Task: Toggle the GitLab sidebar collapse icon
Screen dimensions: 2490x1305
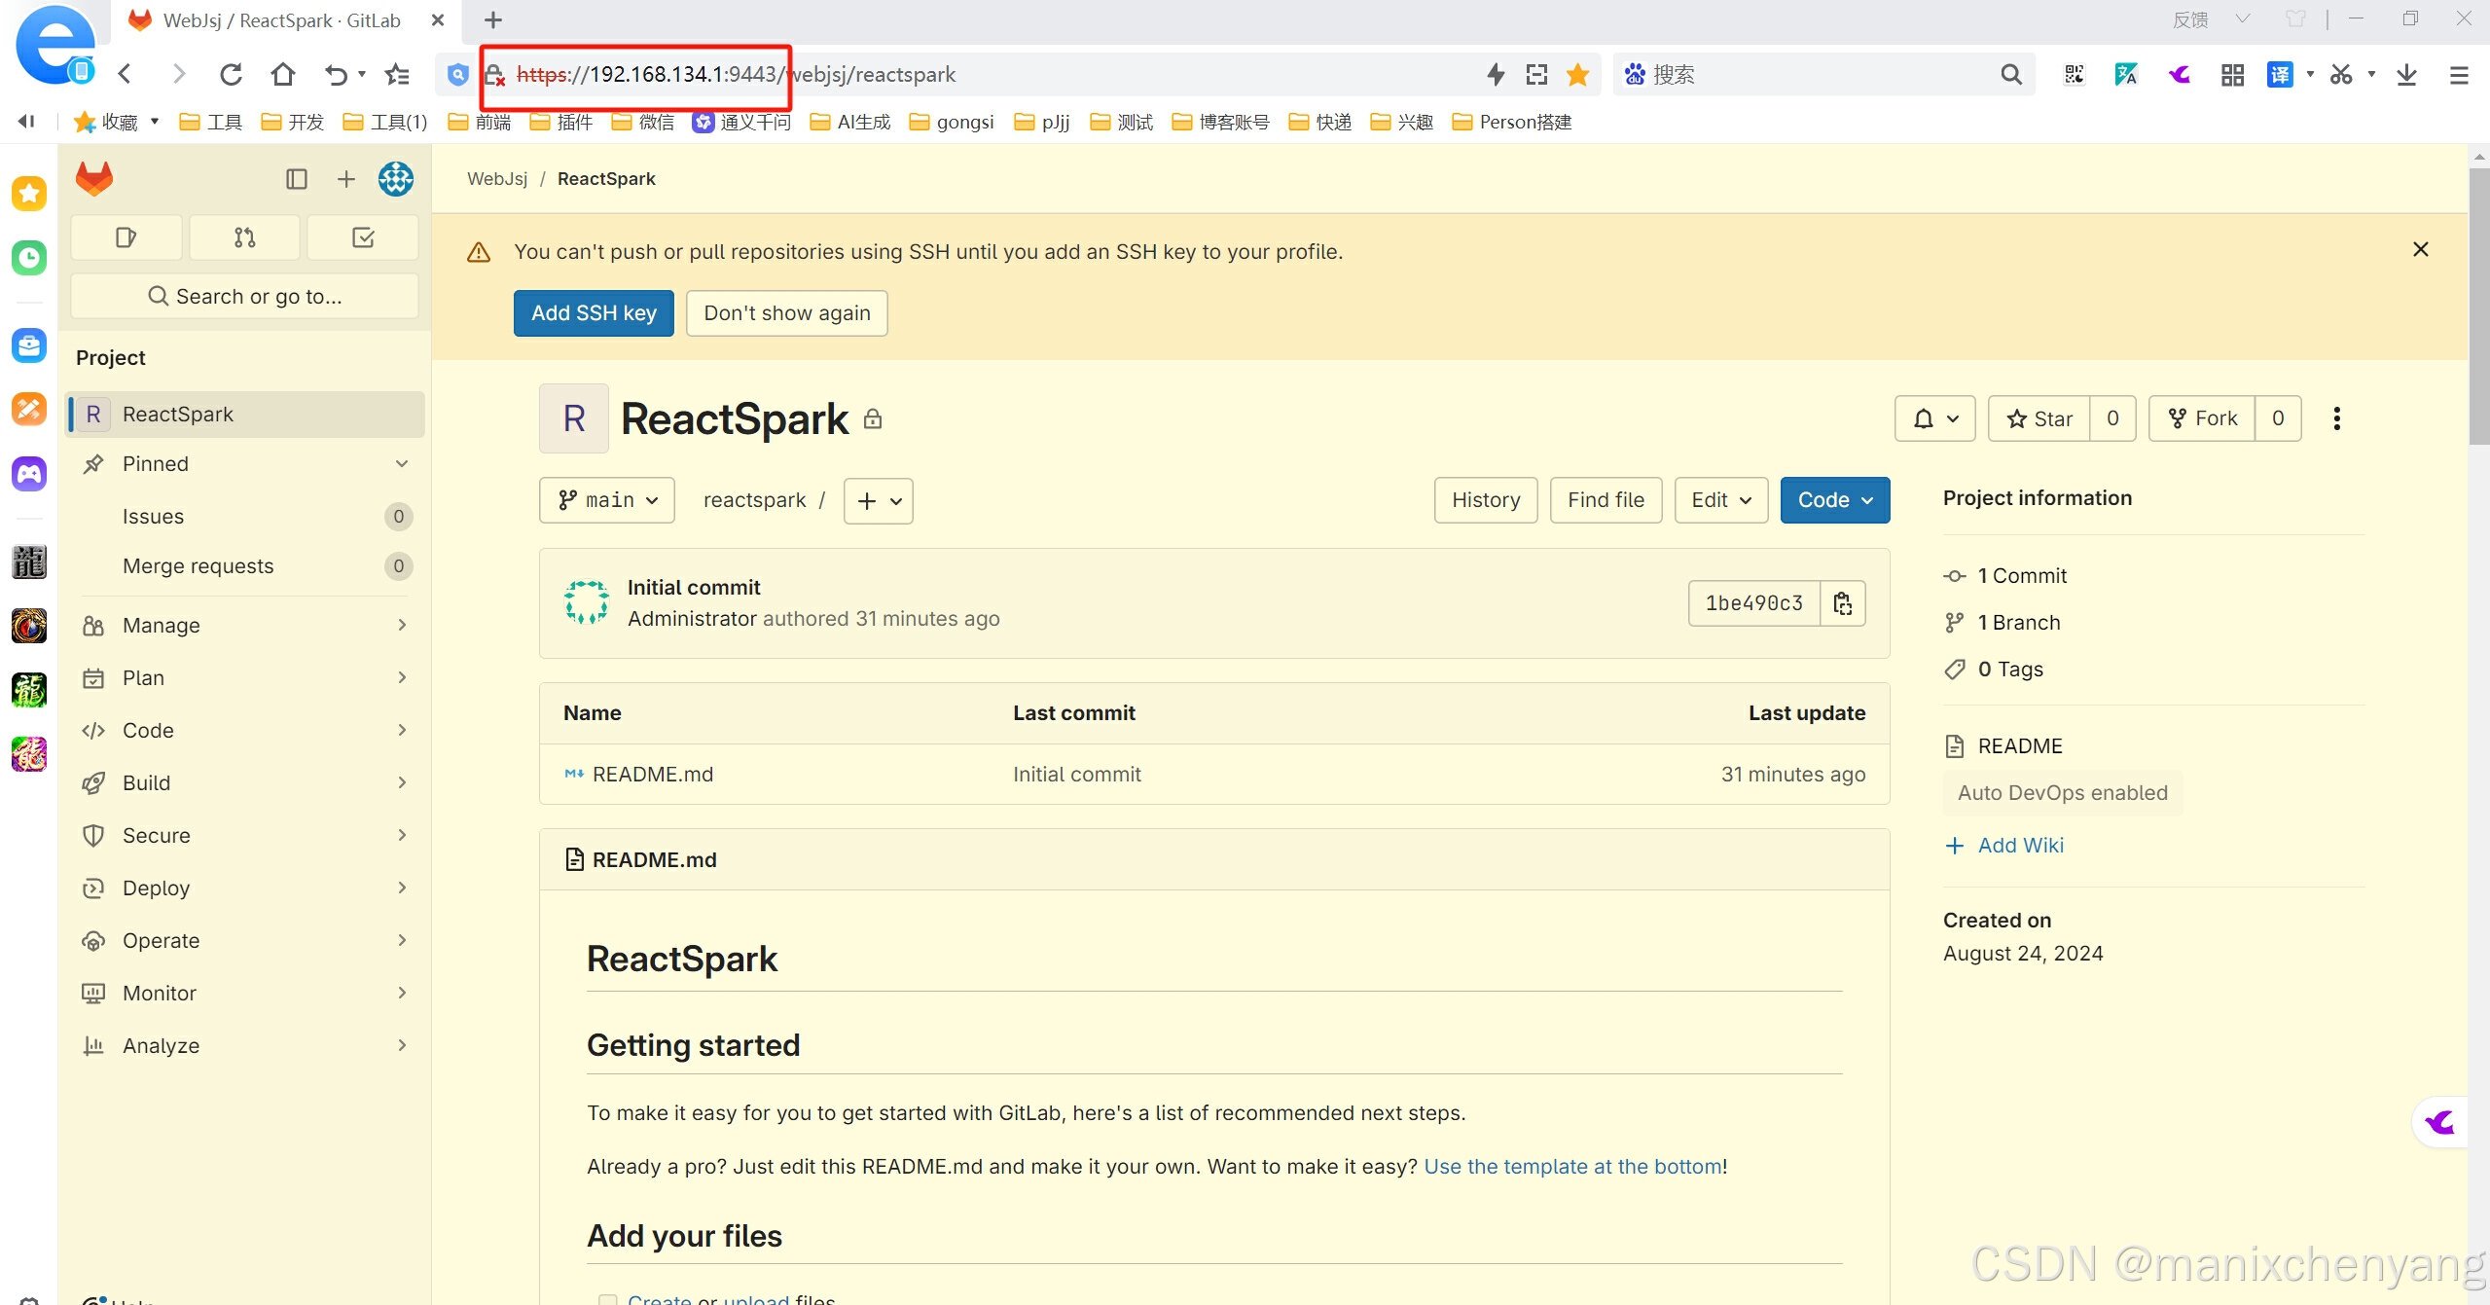Action: point(296,179)
